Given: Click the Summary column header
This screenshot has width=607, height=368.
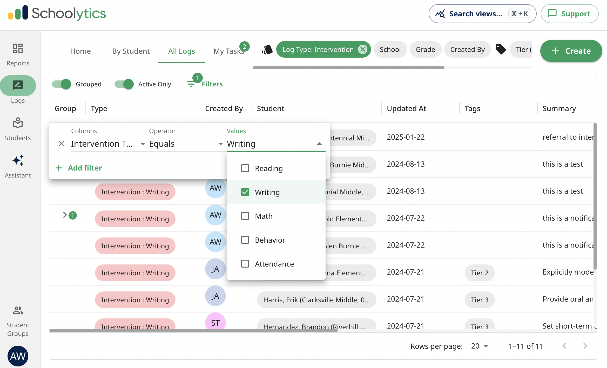Looking at the screenshot, I should click(x=559, y=108).
